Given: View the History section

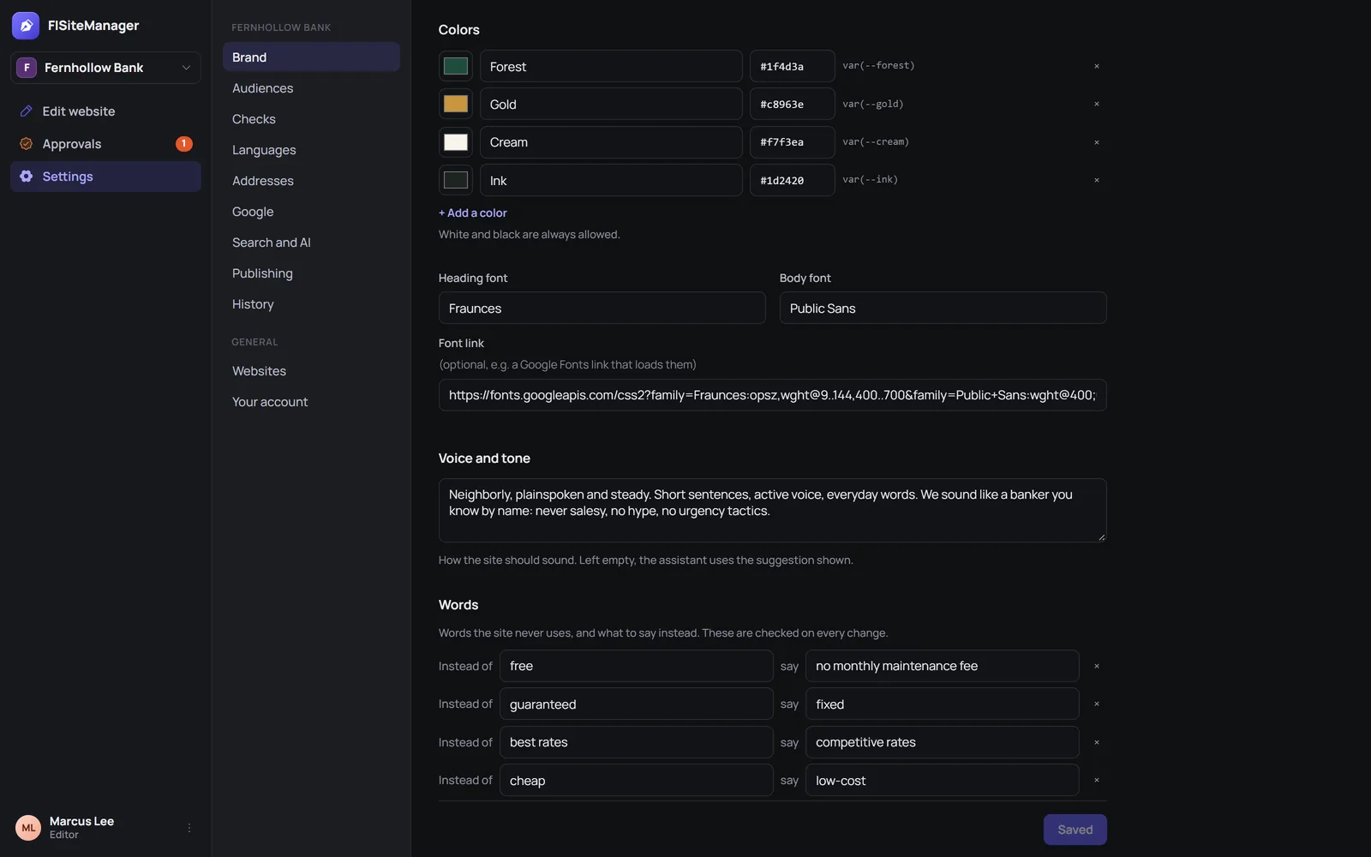Looking at the screenshot, I should pyautogui.click(x=311, y=304).
